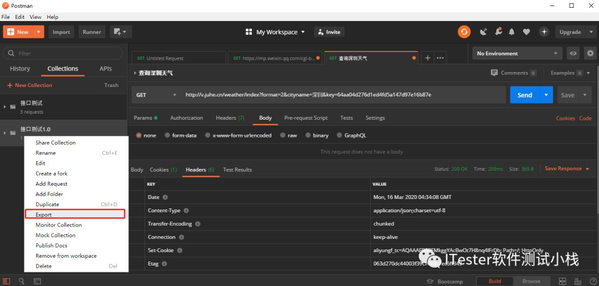599x286 pixels.
Task: Select the binary body option
Action: (x=308, y=136)
